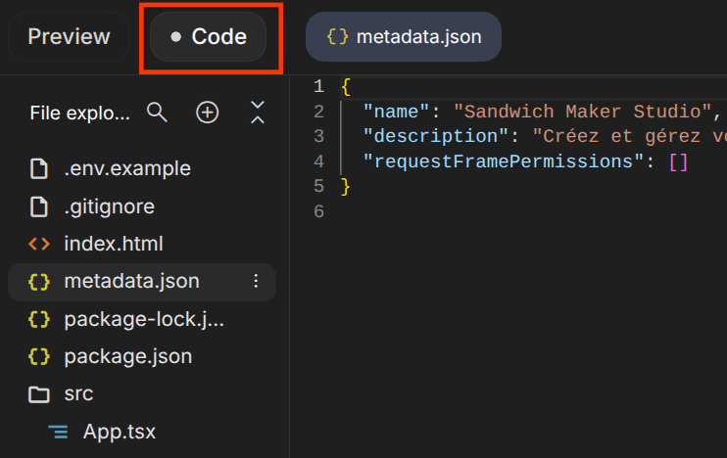Screen dimensions: 727x458
Task: Place cursor on line 4 requestFramePermissions
Action: 500,161
